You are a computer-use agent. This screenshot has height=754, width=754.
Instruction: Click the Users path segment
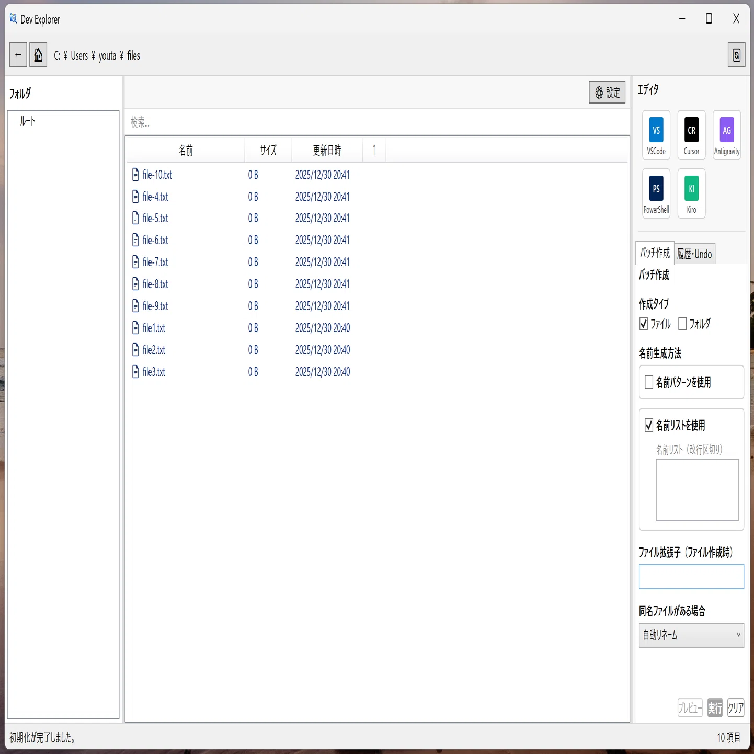coord(79,55)
